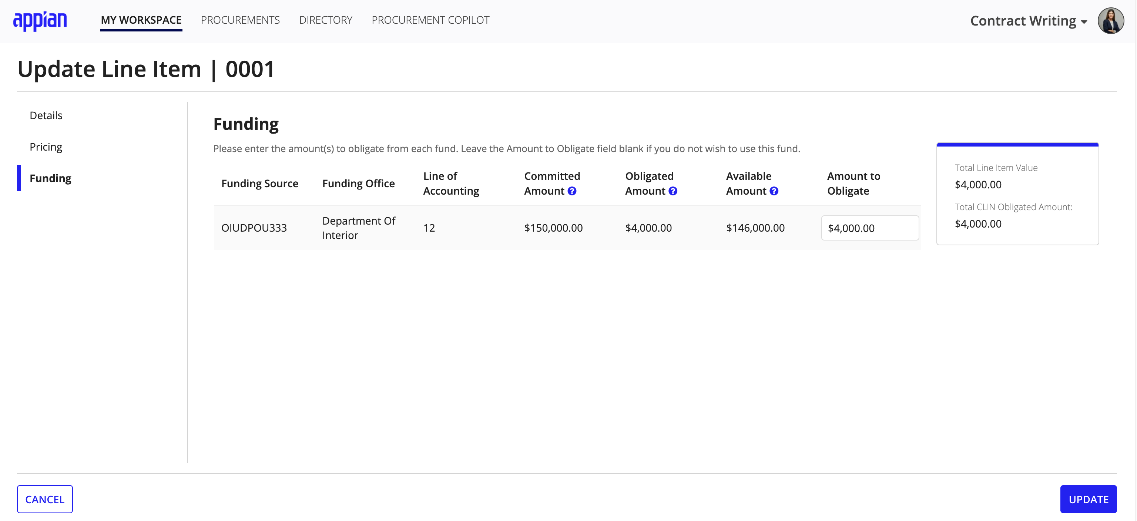Select the Funding section in sidebar
This screenshot has width=1137, height=521.
point(50,178)
